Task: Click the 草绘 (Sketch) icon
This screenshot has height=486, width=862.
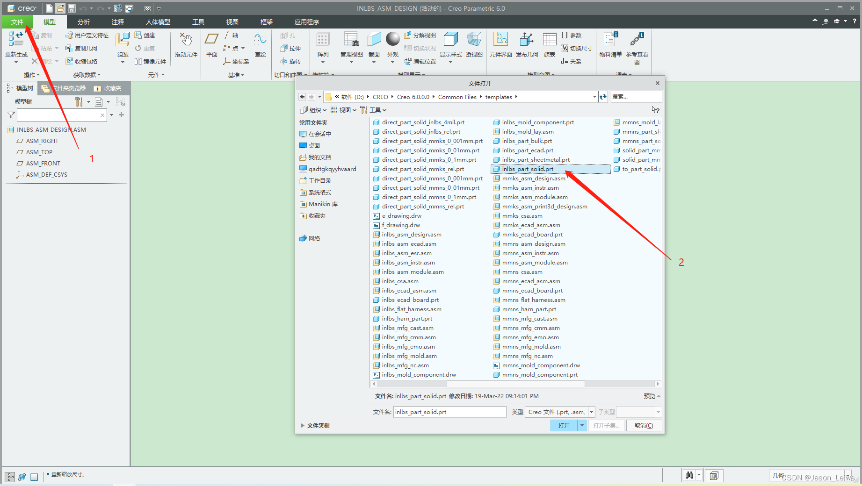Action: click(261, 40)
